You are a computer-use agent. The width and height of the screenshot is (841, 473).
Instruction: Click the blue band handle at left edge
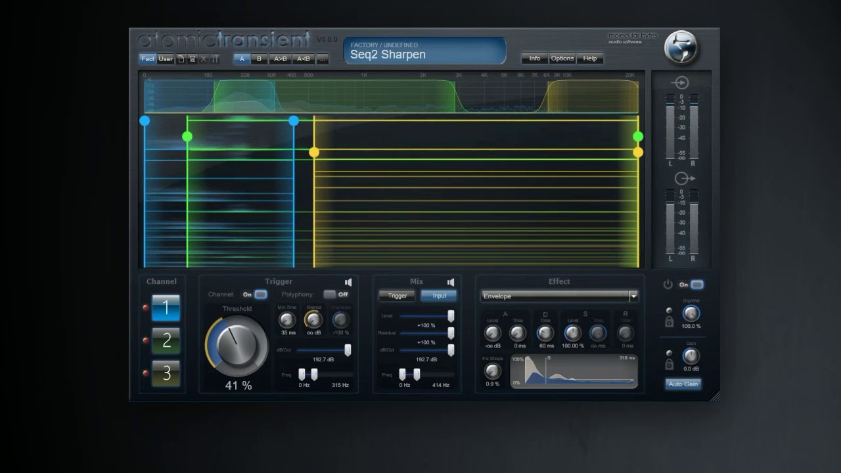click(145, 121)
